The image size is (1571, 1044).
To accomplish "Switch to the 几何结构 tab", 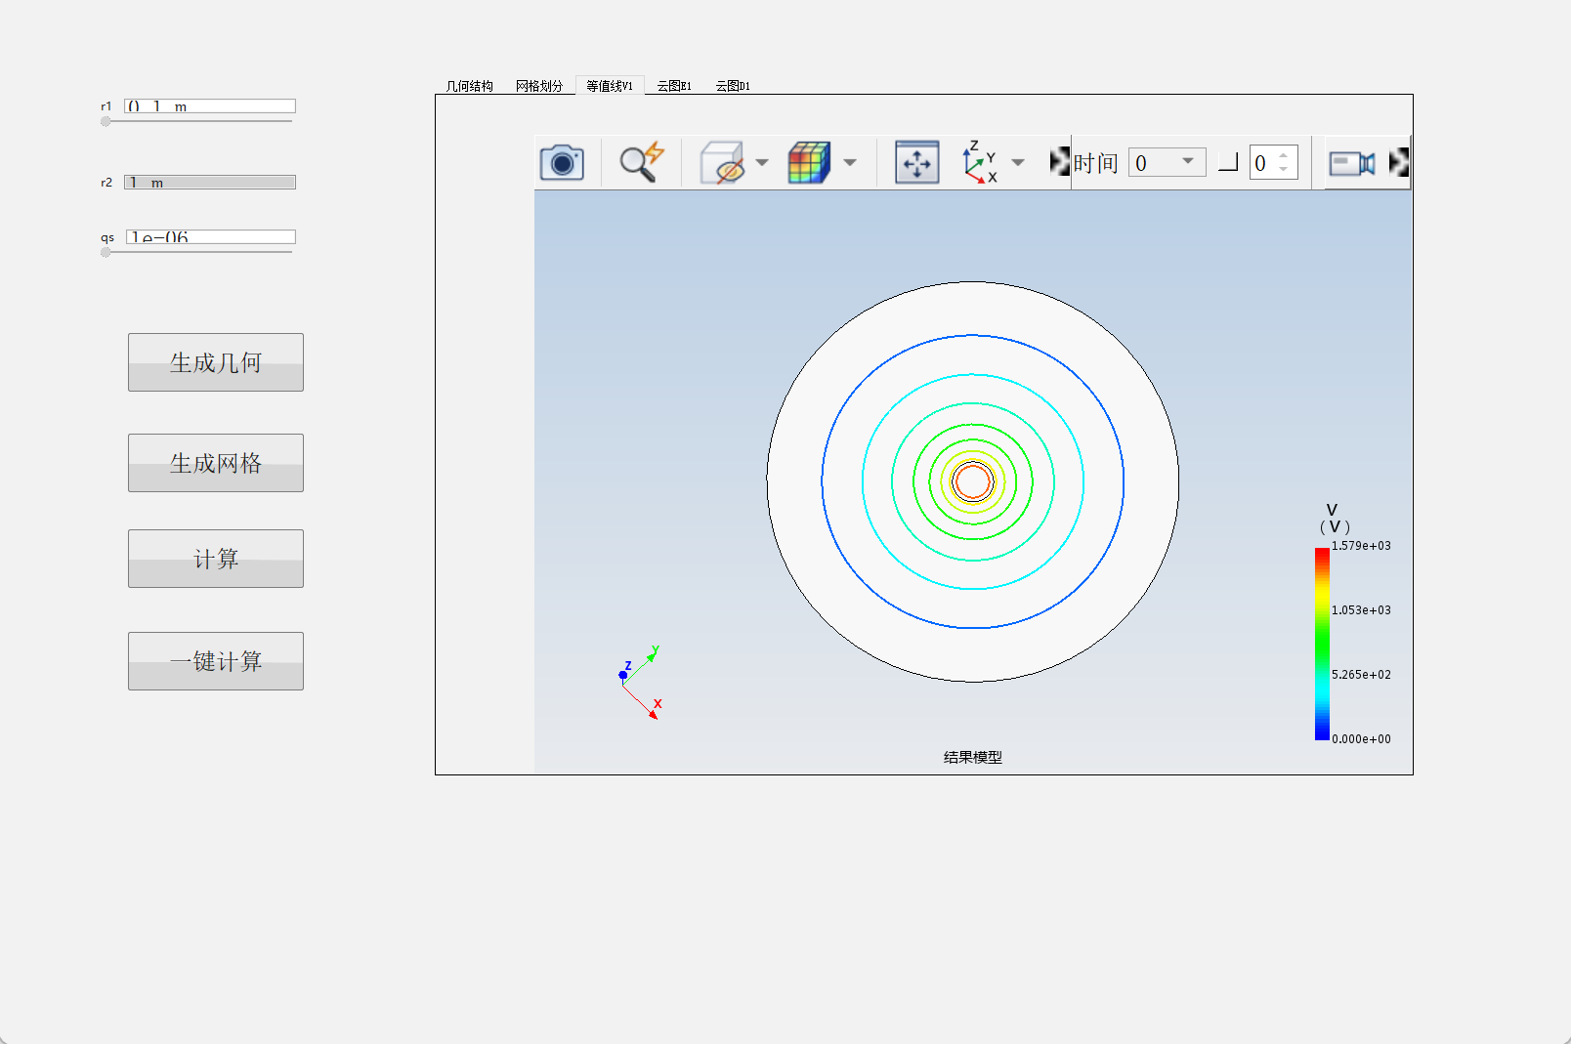I will click(470, 86).
